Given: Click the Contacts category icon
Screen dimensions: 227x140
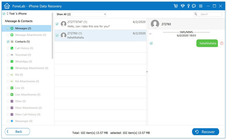Looking at the screenshot, I should click(12, 42).
